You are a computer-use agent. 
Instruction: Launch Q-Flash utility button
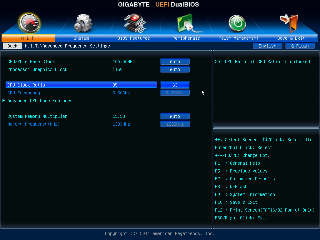(300, 46)
